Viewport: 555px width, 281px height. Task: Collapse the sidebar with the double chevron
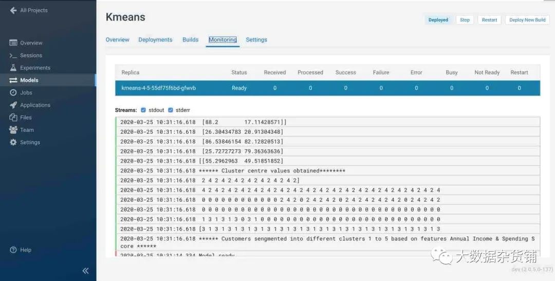tap(85, 271)
